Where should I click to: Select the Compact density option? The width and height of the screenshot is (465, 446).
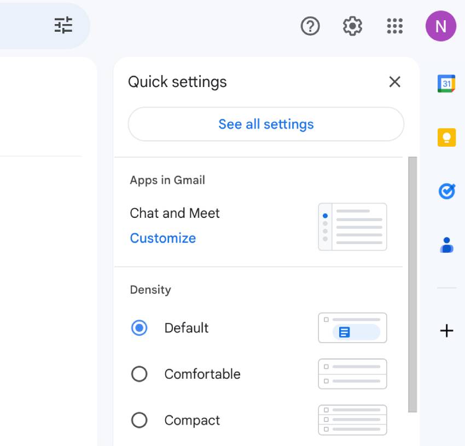139,420
